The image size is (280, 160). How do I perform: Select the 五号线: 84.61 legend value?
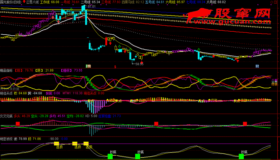[x=154, y=2]
